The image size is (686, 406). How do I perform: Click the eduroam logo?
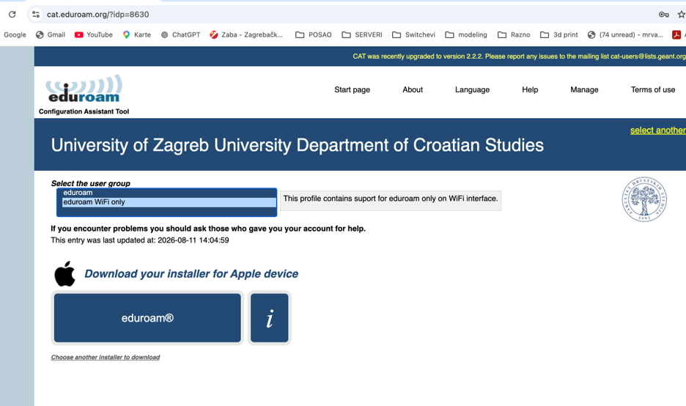(84, 89)
